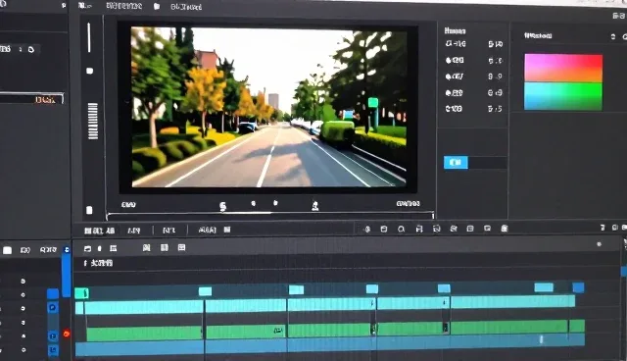This screenshot has width=627, height=361.
Task: Click the fifth timeline tool icon in the timeline header
Action: pyautogui.click(x=165, y=248)
